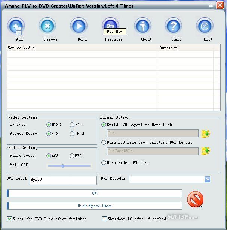Select MP2 audio codec
227x230 pixels.
(x=72, y=156)
